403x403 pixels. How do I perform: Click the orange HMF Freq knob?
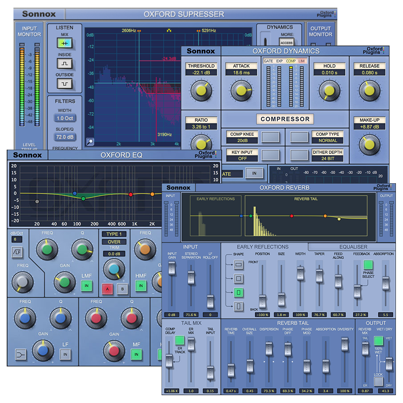[x=145, y=249]
